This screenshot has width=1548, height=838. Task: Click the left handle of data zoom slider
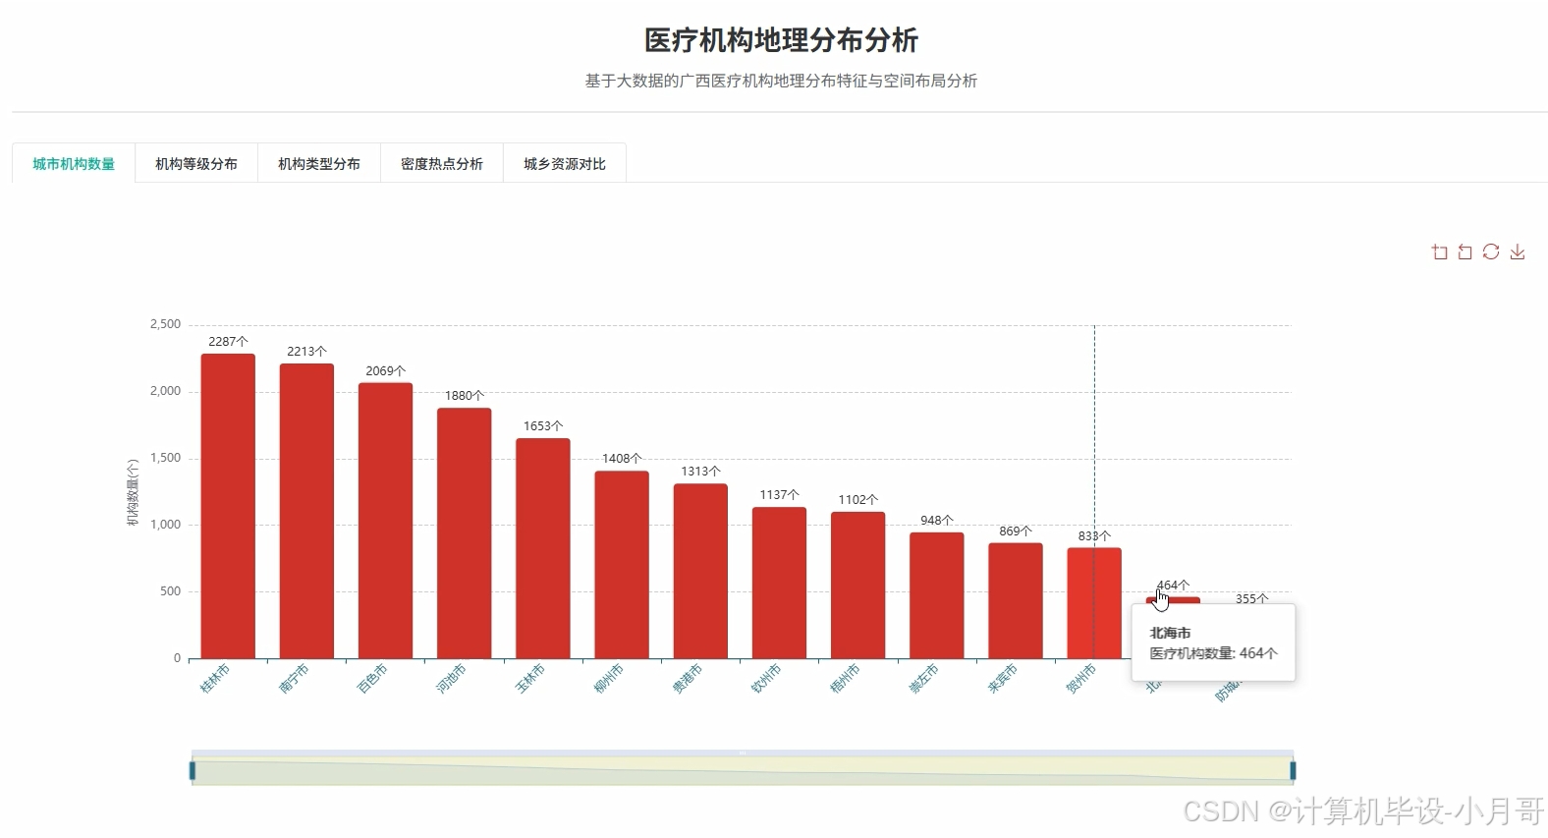[x=193, y=771]
